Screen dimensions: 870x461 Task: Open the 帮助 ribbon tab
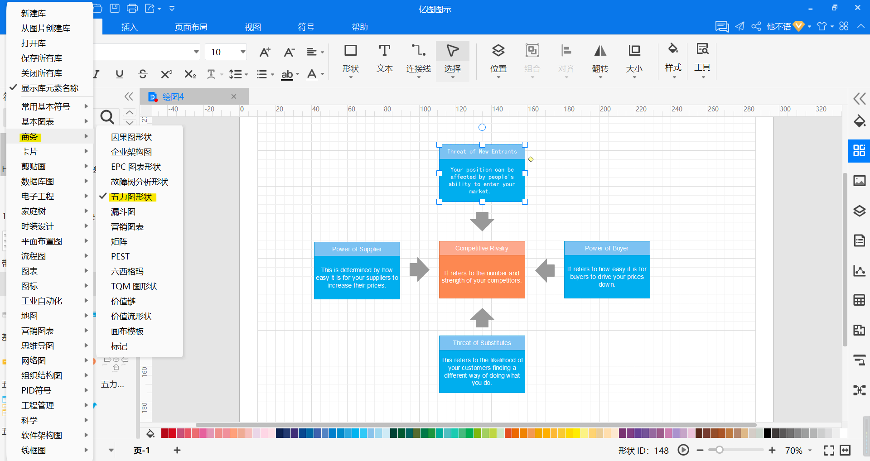pos(360,27)
